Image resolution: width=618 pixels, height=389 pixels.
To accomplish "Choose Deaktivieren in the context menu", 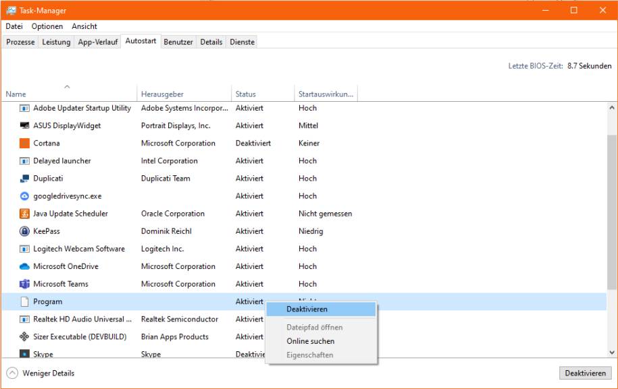I will tap(307, 309).
